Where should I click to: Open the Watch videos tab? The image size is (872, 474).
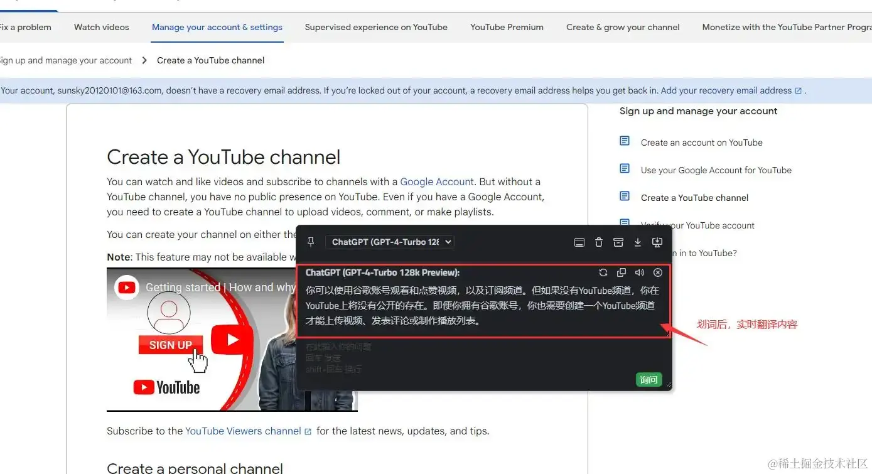click(102, 27)
